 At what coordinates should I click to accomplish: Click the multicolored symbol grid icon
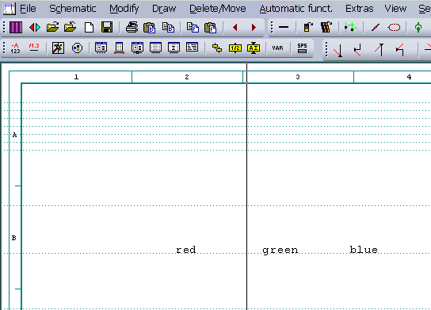pyautogui.click(x=326, y=27)
